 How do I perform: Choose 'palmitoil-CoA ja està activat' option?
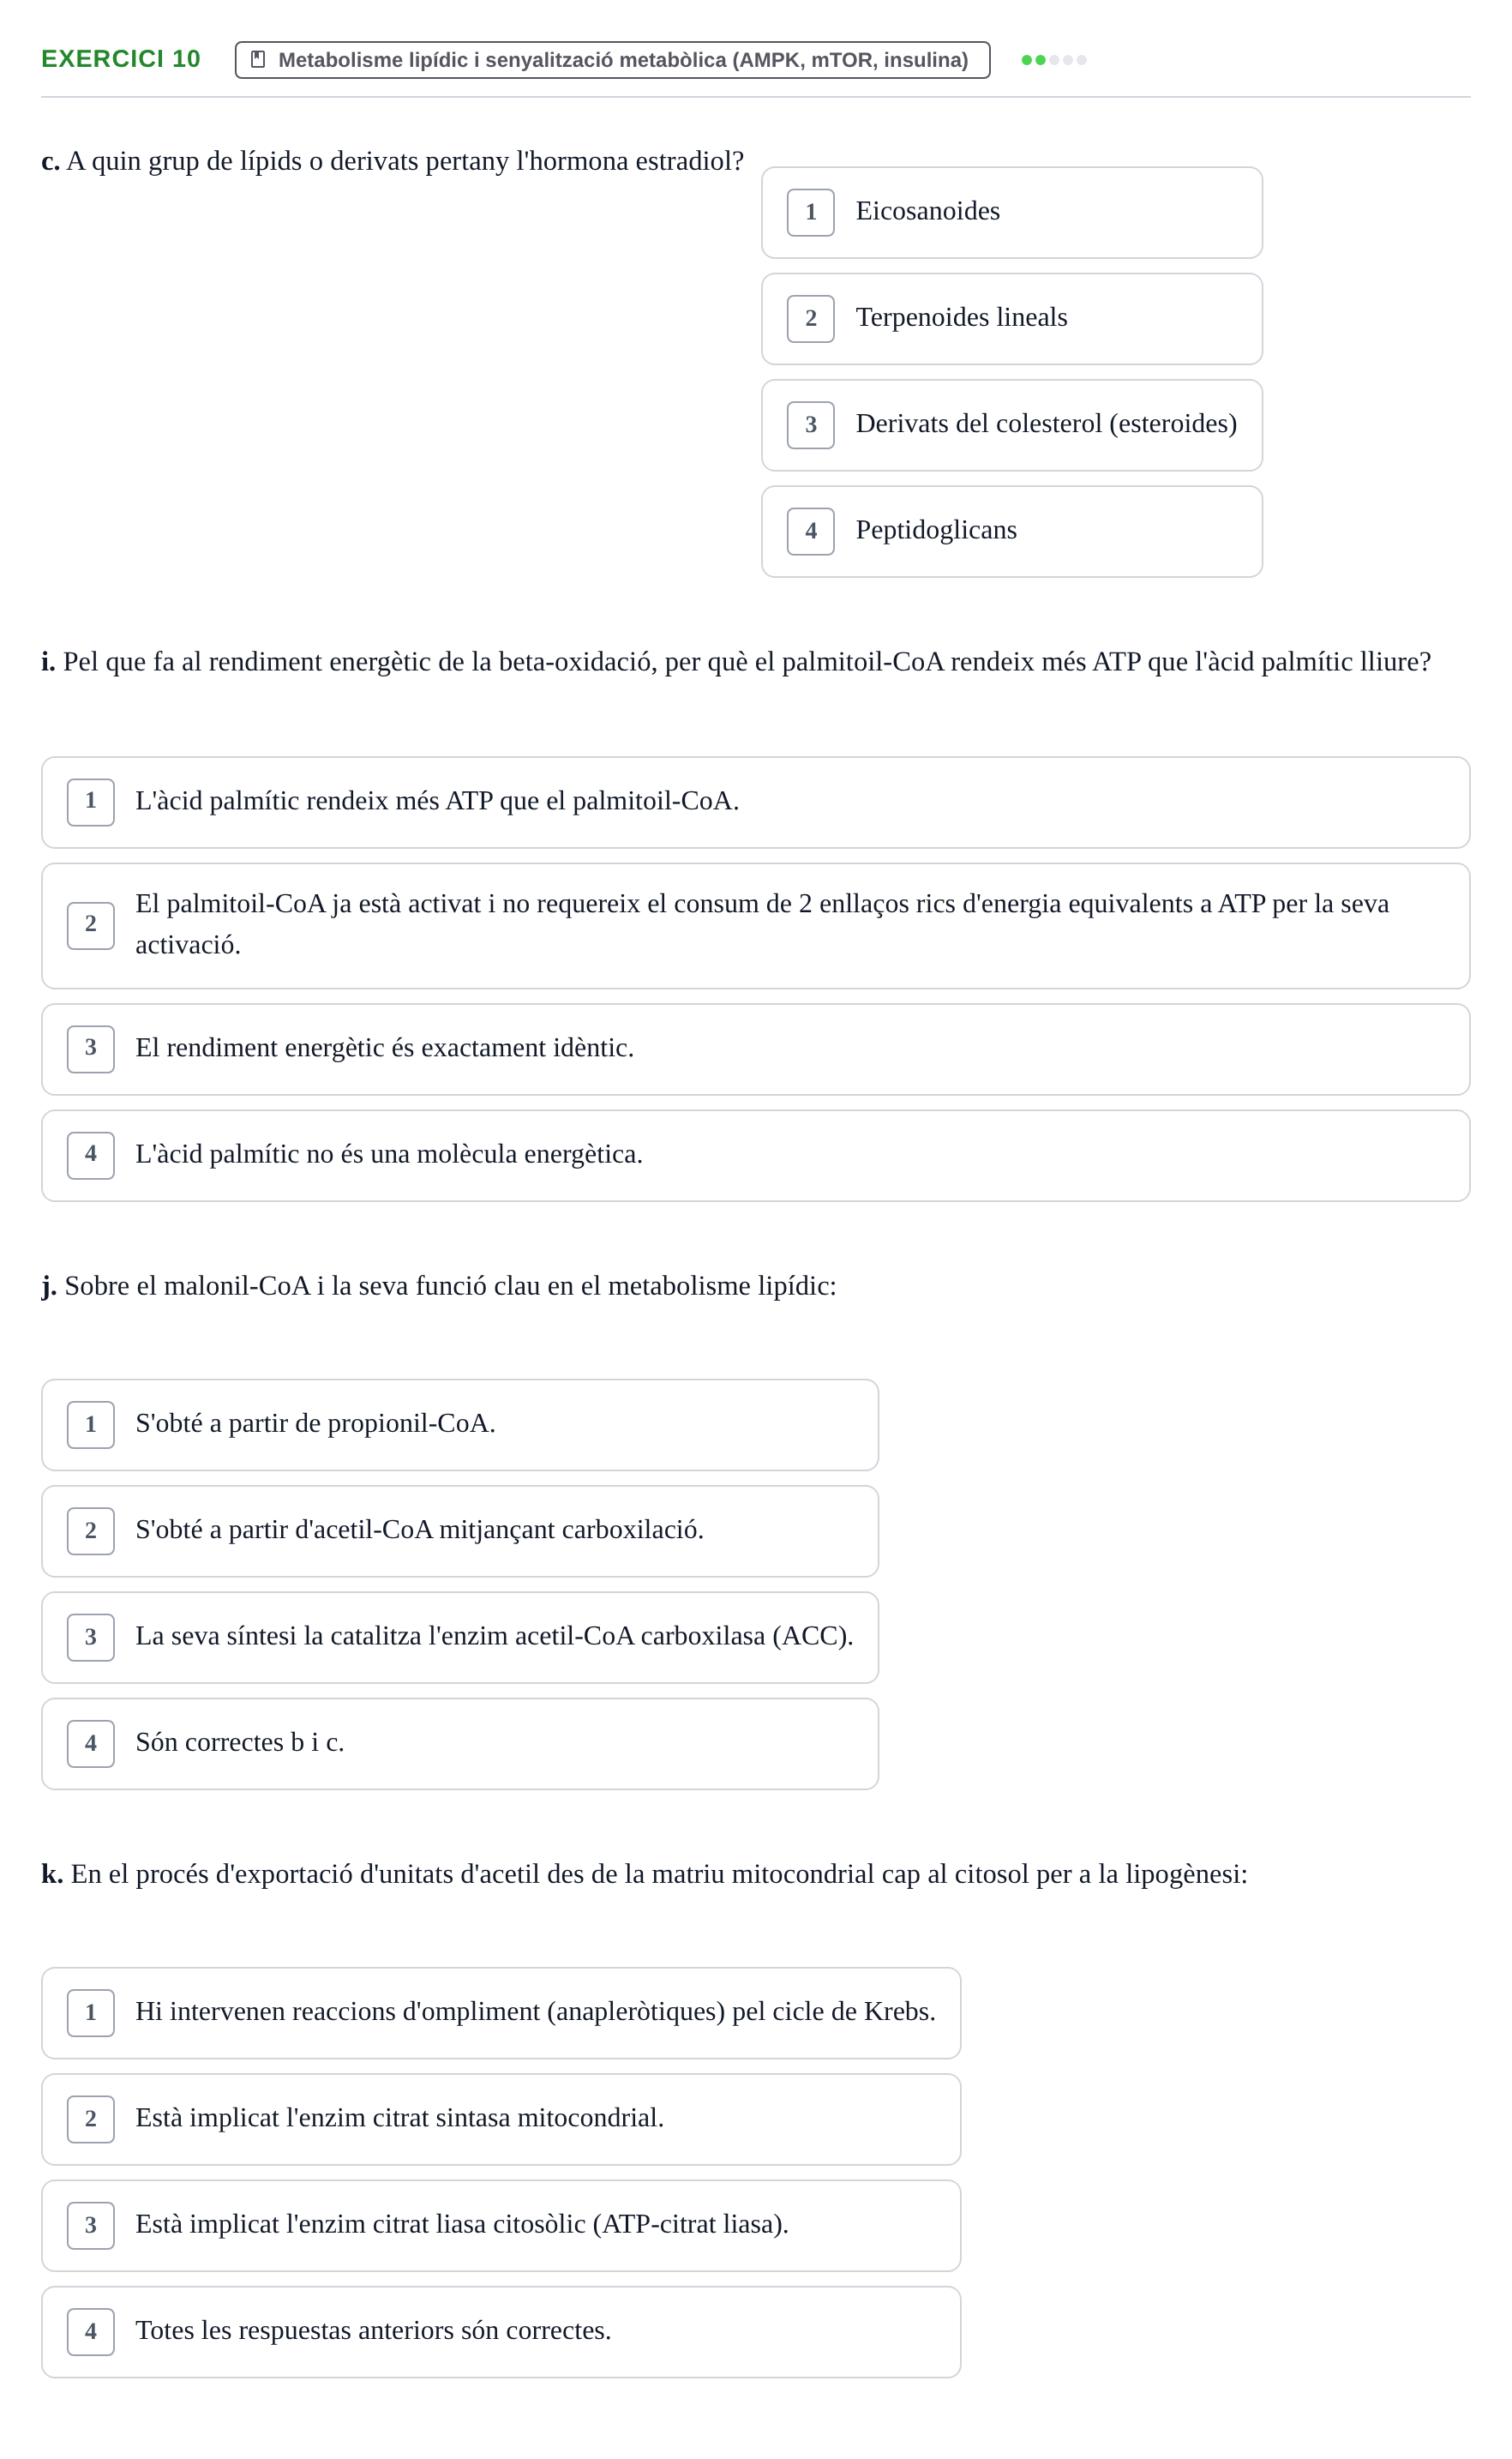pyautogui.click(x=755, y=926)
